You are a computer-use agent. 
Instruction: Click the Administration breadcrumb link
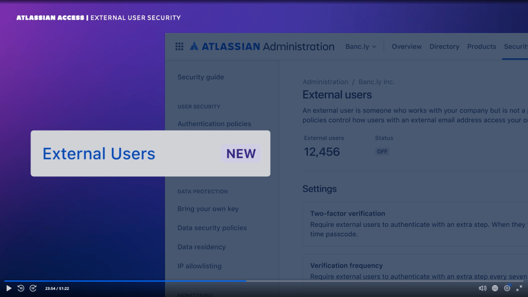coord(325,82)
